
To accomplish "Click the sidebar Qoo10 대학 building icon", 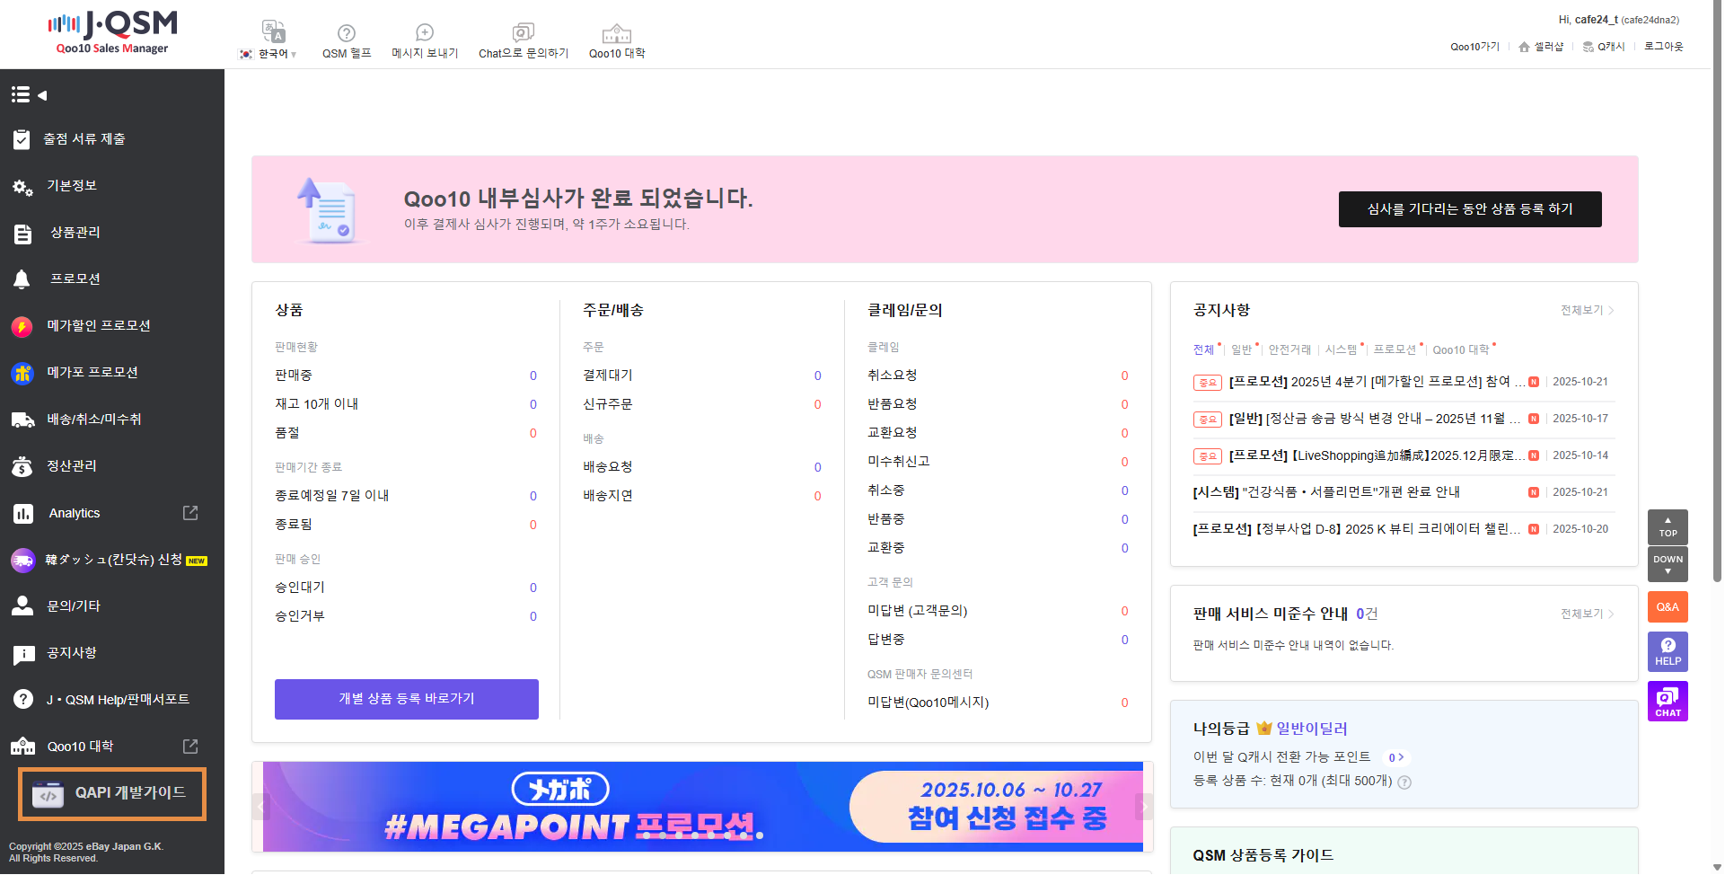I will [22, 747].
